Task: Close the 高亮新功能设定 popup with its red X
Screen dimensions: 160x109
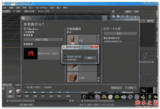Action: coord(94,46)
